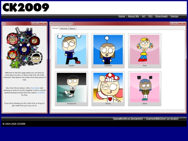Click the Charlie name caption
The image size is (188, 141).
(71, 66)
